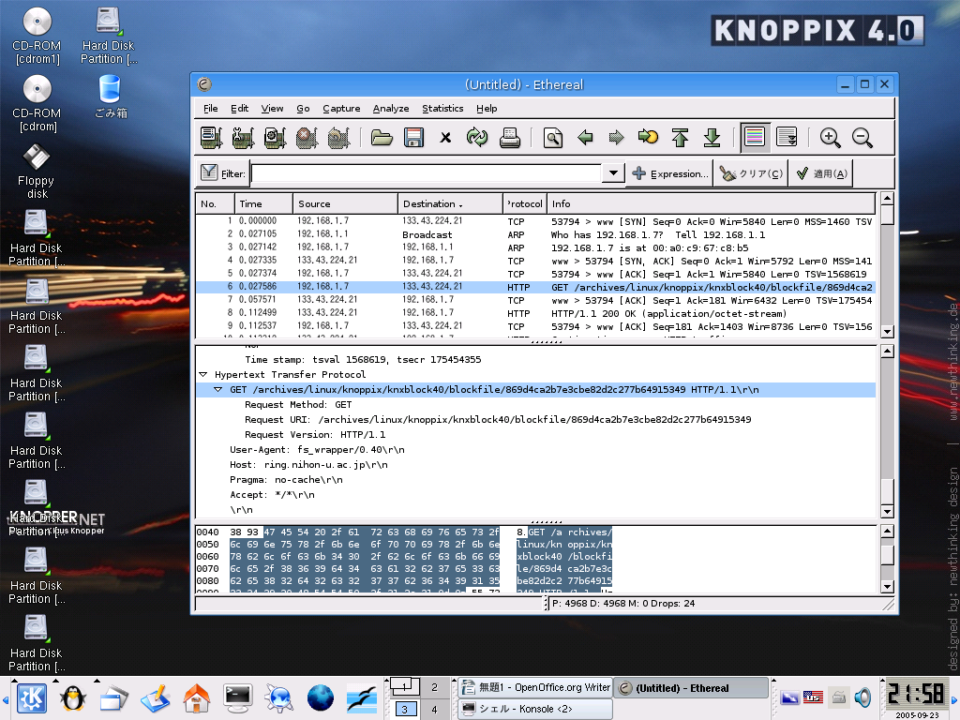Toggle packet list colorization
Viewport: 960px width, 720px height.
tap(755, 137)
